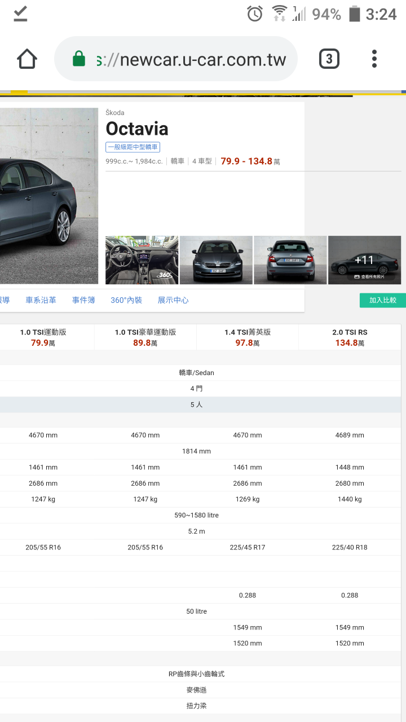Viewport: 406px width, 722px height.
Task: Open the tab switcher showing 3 tabs
Action: pos(329,59)
